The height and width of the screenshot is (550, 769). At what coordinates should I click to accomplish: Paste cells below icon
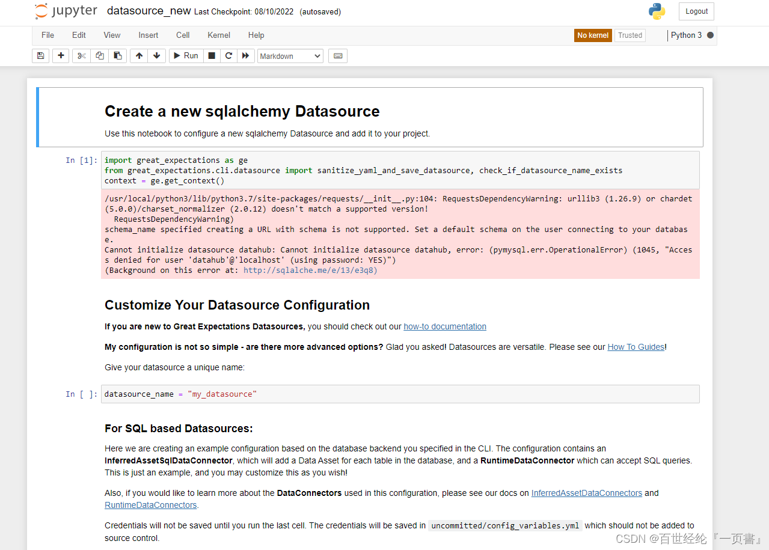pos(118,56)
